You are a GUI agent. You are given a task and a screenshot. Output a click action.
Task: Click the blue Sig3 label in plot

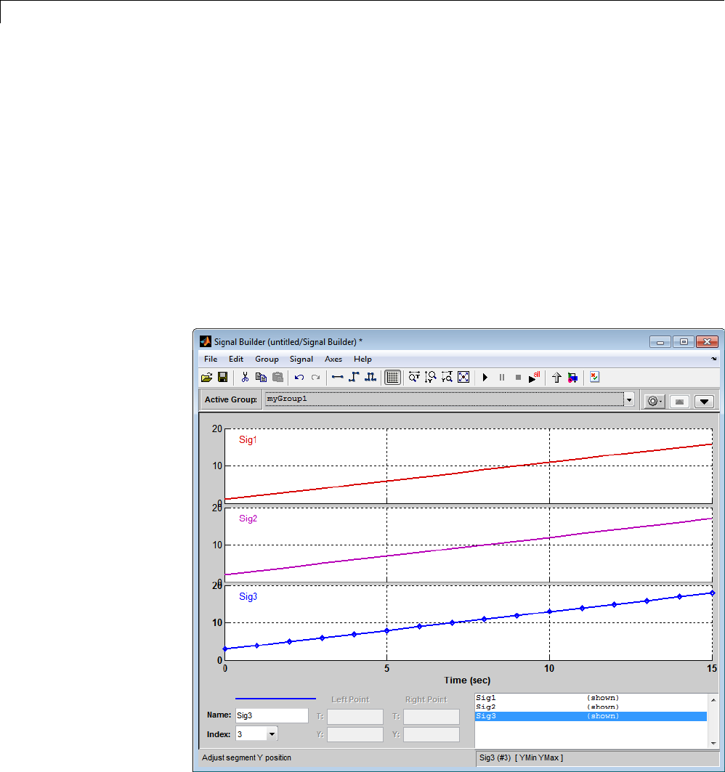click(248, 596)
